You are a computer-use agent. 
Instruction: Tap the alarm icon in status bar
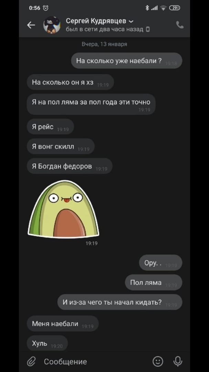[x=45, y=8]
